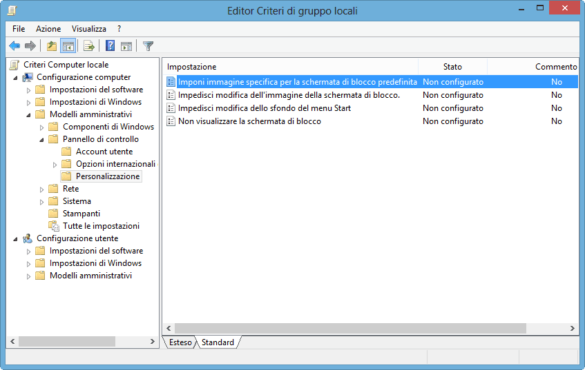The image size is (585, 370).
Task: Sort by the Stato column header
Action: (x=452, y=67)
